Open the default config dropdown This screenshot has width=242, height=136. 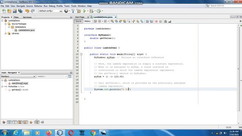click(x=50, y=11)
